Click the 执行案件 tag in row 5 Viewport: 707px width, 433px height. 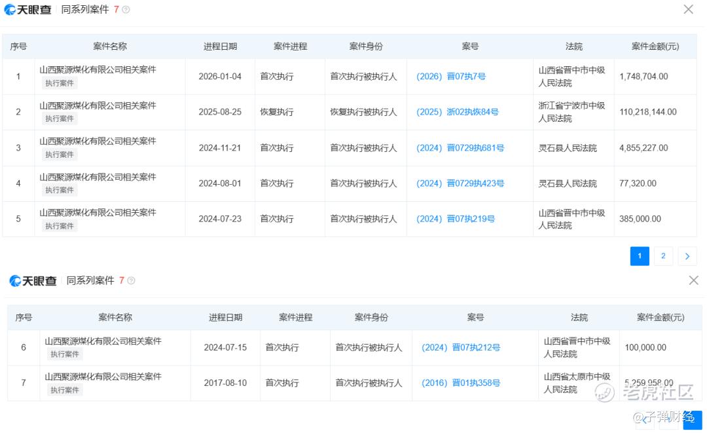pyautogui.click(x=60, y=226)
